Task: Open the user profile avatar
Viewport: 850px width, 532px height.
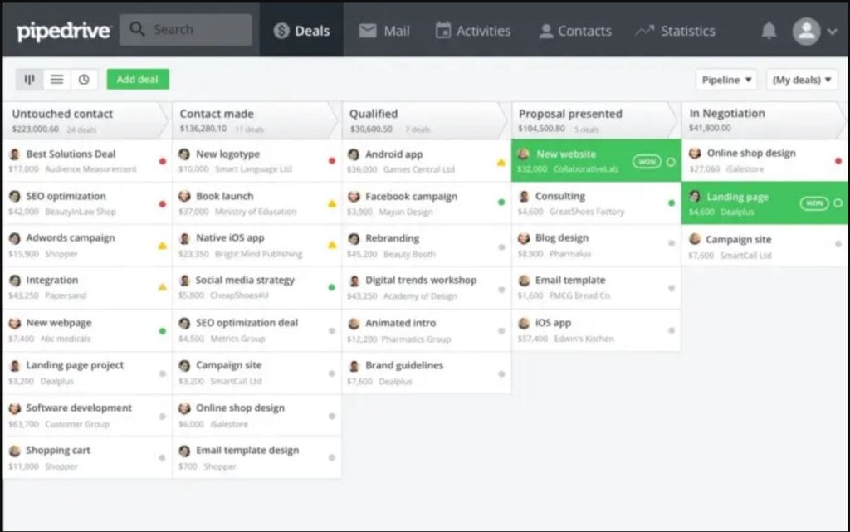Action: click(x=806, y=31)
